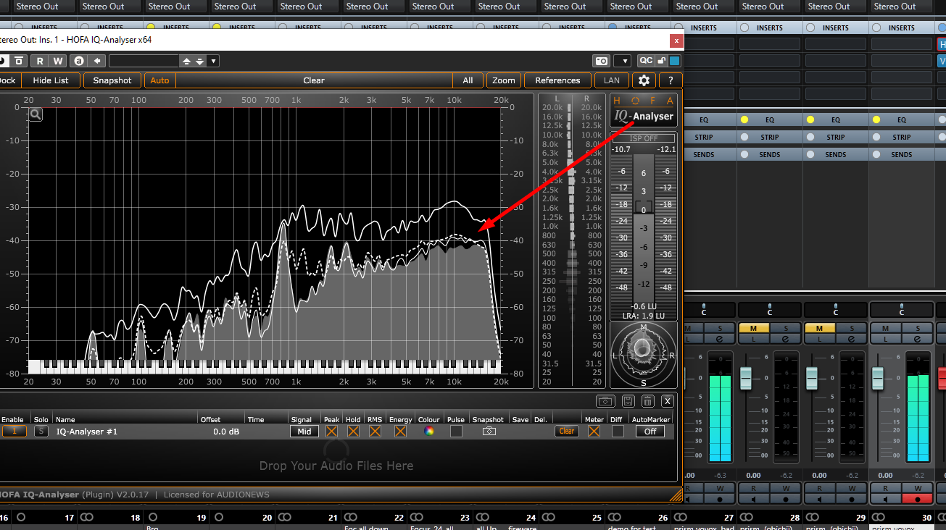Pick a colour for IQ-Analyser #1
Viewport: 946px width, 530px height.
click(x=429, y=432)
